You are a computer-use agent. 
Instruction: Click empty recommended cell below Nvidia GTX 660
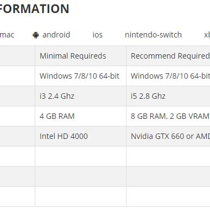click(168, 156)
